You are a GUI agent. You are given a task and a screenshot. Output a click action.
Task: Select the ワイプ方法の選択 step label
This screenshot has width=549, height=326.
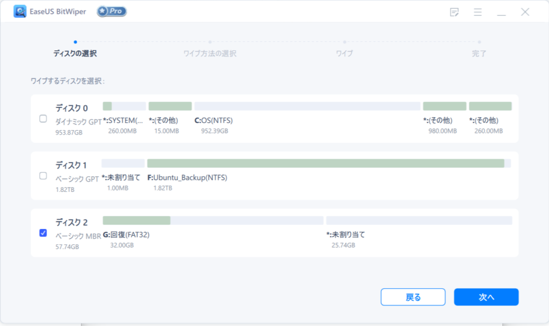coord(210,54)
